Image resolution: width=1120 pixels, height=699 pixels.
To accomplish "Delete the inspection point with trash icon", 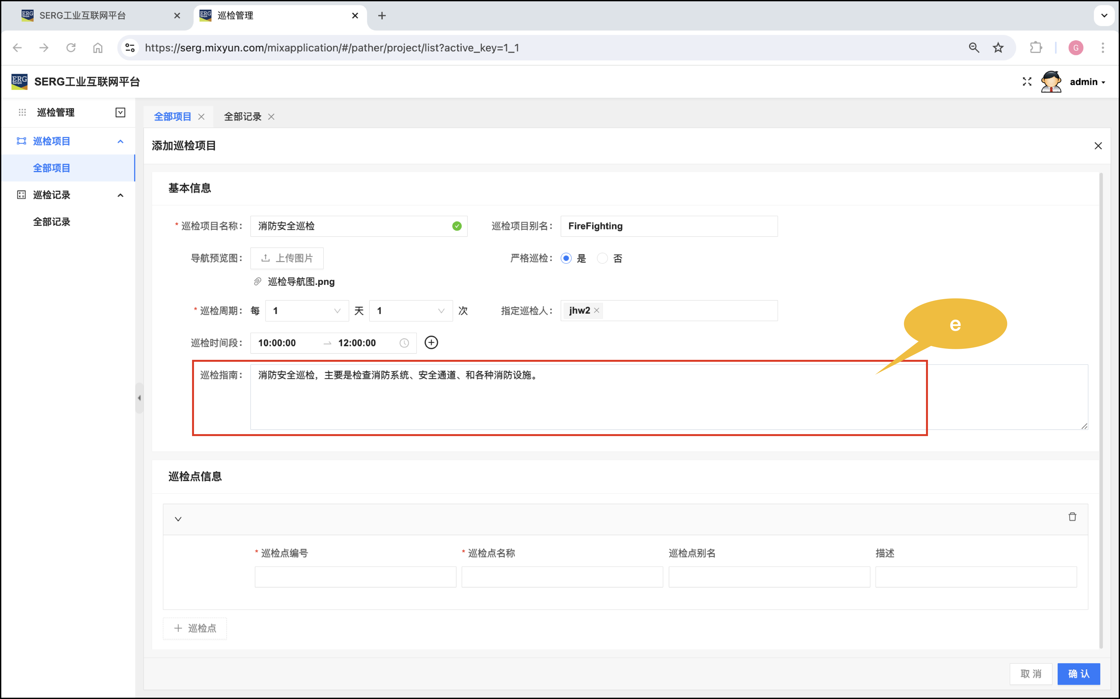I will coord(1072,517).
